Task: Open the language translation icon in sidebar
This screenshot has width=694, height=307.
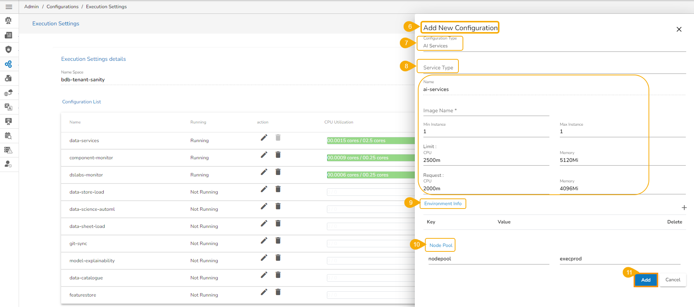Action: pos(9,107)
